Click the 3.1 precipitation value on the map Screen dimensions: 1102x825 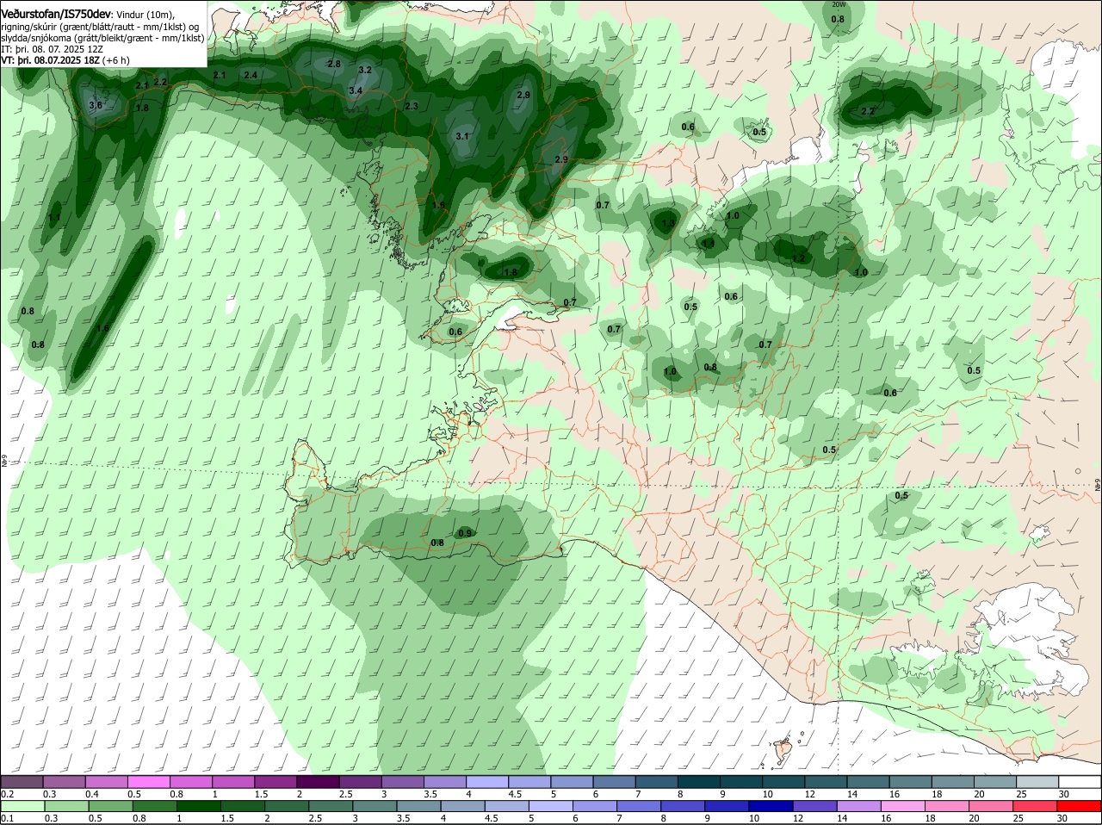(462, 136)
